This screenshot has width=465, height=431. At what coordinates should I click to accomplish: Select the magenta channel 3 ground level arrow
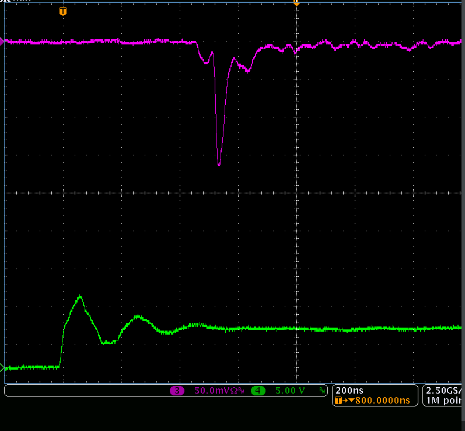[2, 41]
